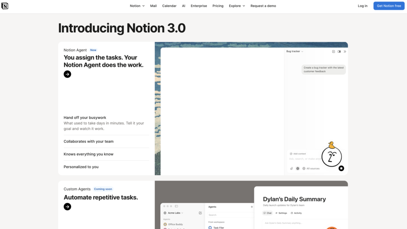The height and width of the screenshot is (229, 407).
Task: Switch to the Settings tab in Dylan's Daily Summary
Action: (281, 213)
